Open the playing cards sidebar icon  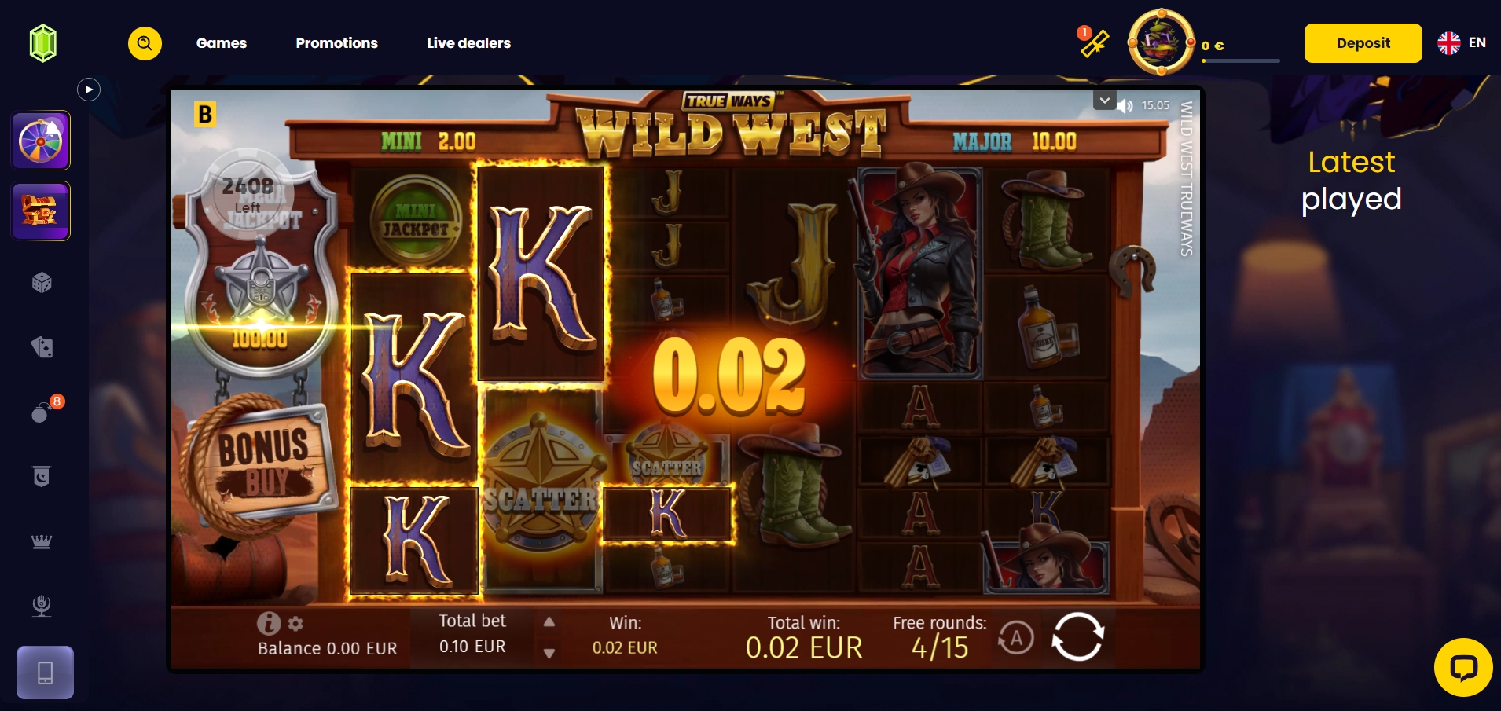pos(42,347)
